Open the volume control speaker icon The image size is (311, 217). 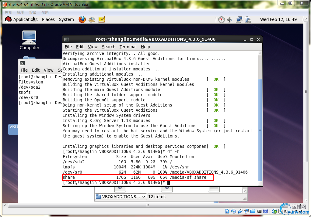[229, 20]
